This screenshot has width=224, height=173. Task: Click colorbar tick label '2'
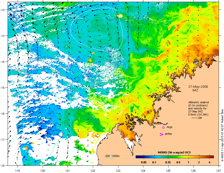pos(199,162)
